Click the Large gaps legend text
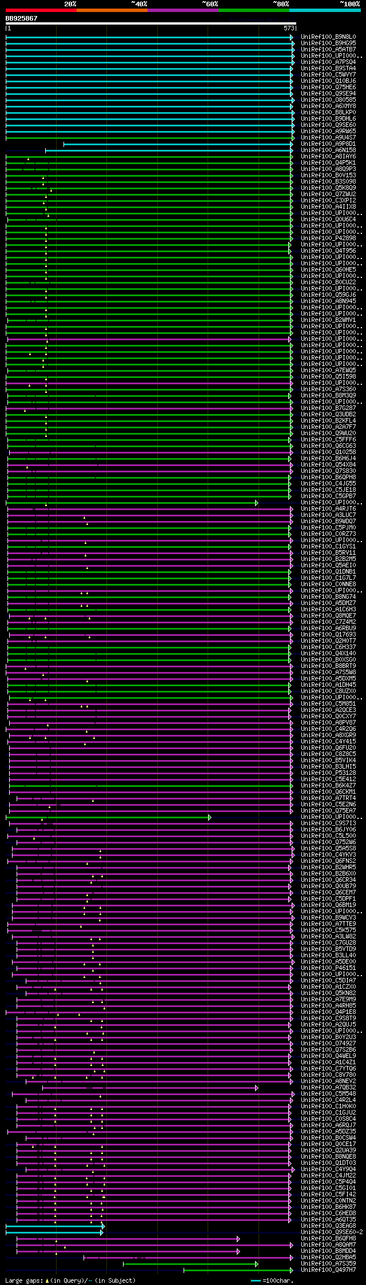 [x=70, y=1280]
